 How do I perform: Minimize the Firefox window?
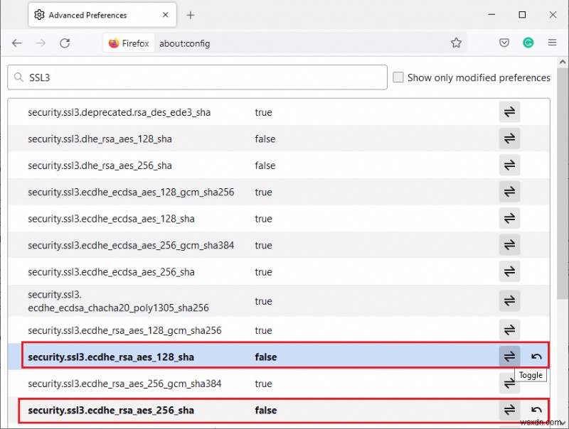point(491,14)
